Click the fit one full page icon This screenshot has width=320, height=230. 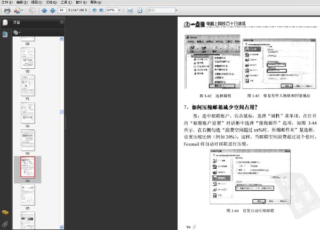(140, 10)
